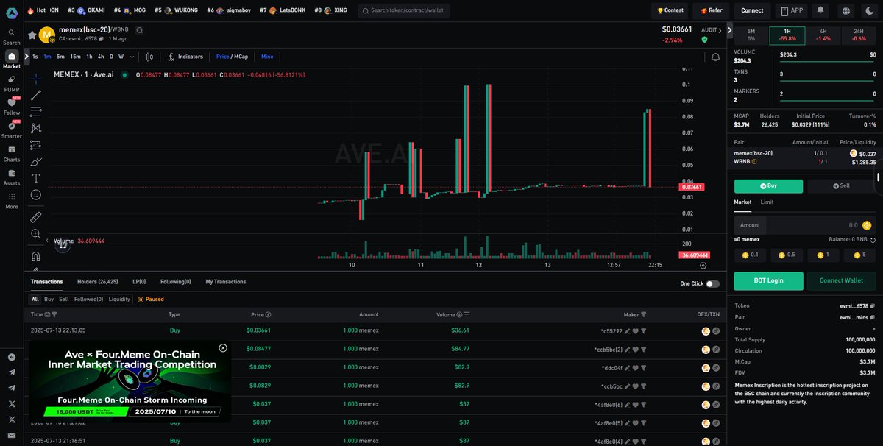Toggle One Click trading switch
883x446 pixels.
[x=712, y=283]
